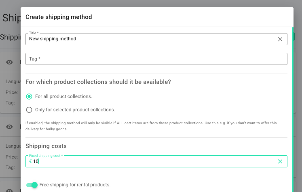
Task: Click the product collections question heading
Action: pos(98,82)
